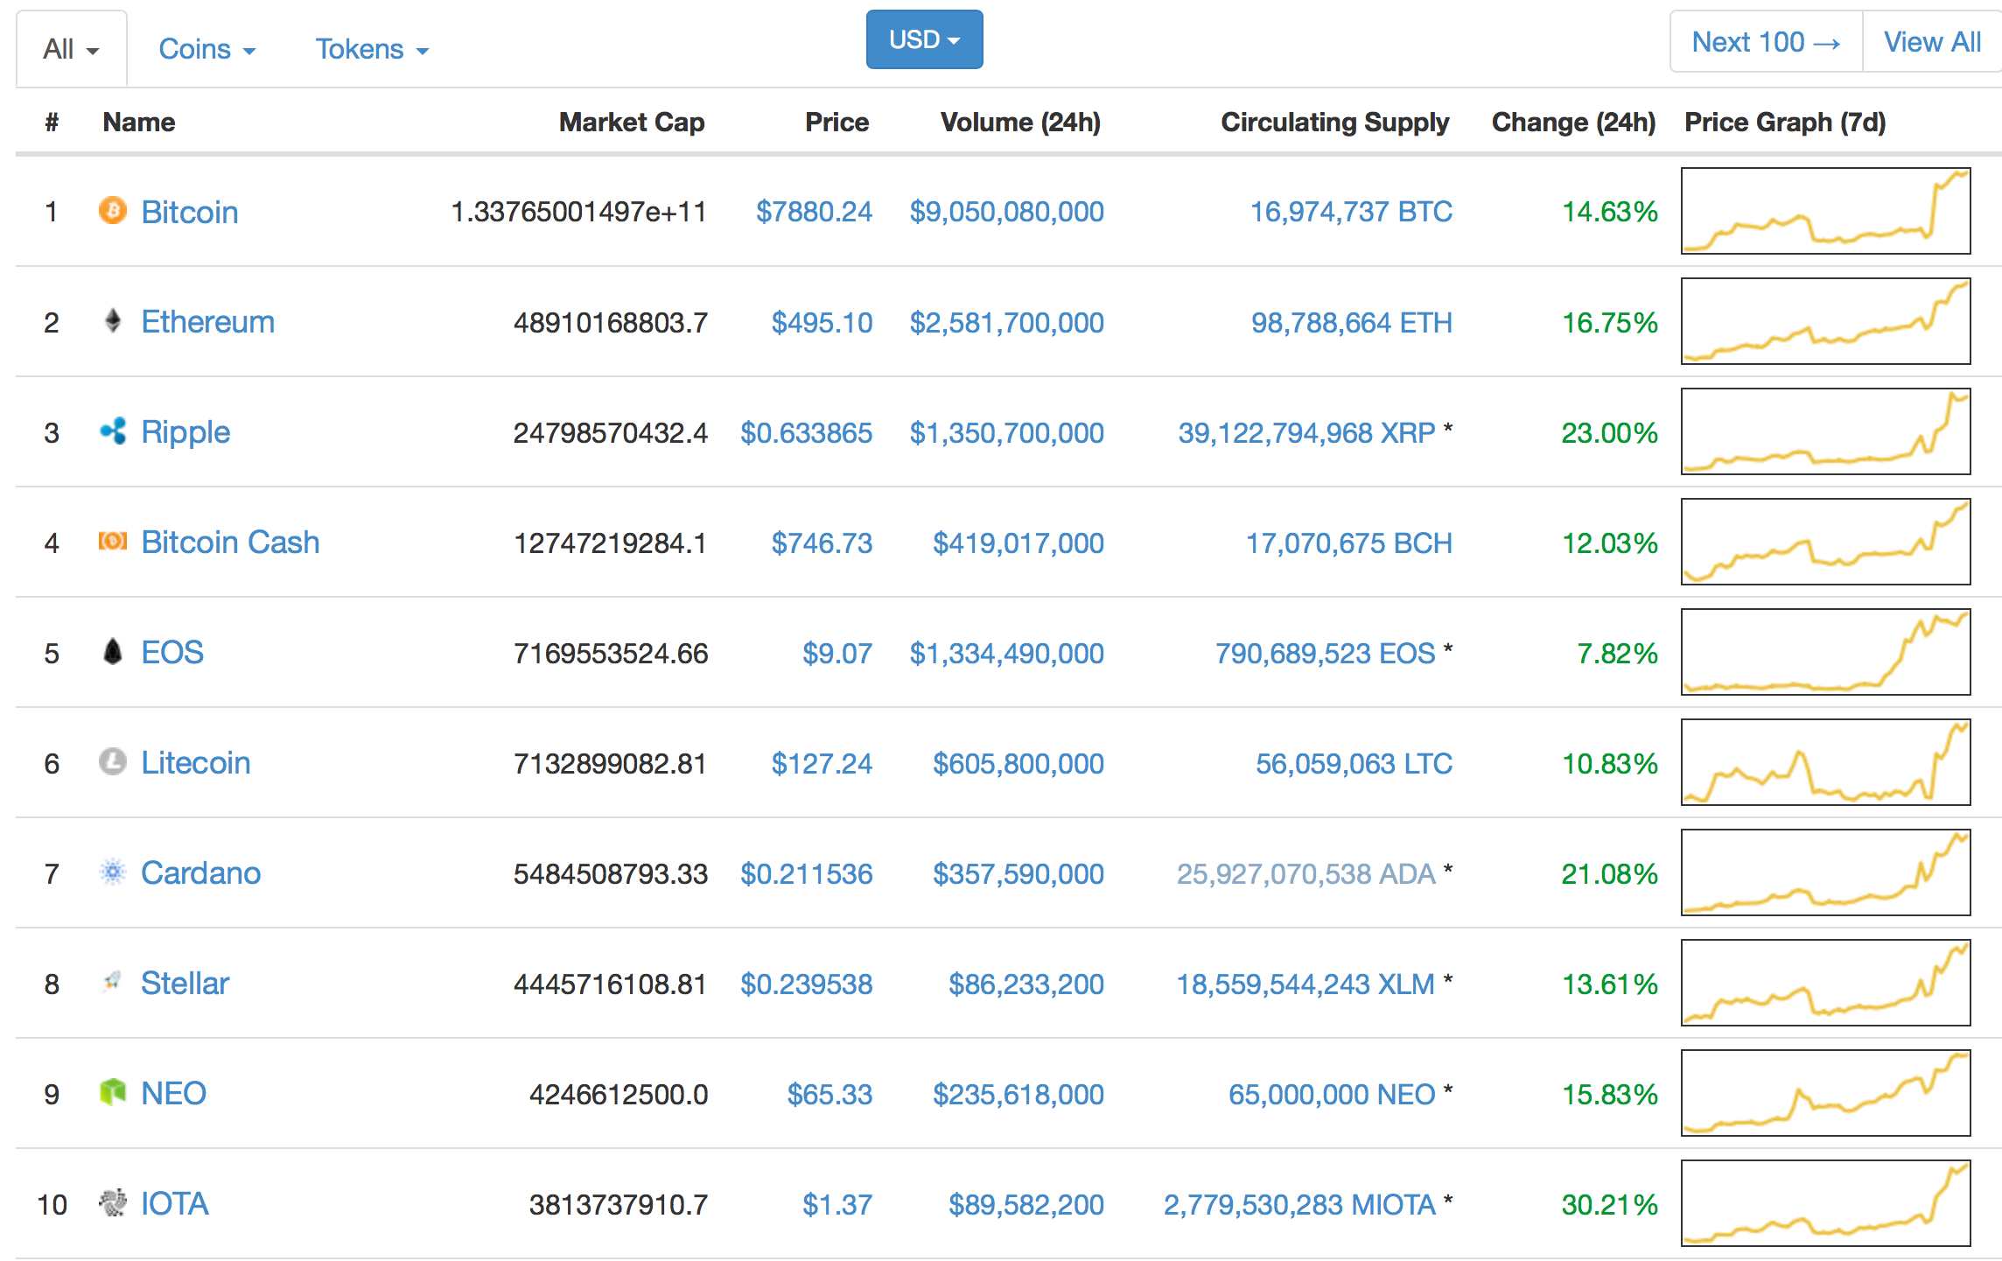This screenshot has width=2002, height=1261.
Task: Open the Stellar coin name link
Action: click(x=185, y=984)
